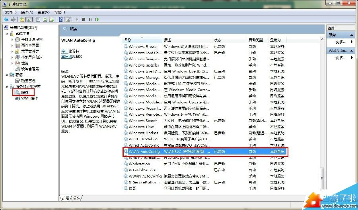Image resolution: width=358 pixels, height=210 pixels.
Task: Select 共享文件夹 in the tree
Action: (x=30, y=51)
